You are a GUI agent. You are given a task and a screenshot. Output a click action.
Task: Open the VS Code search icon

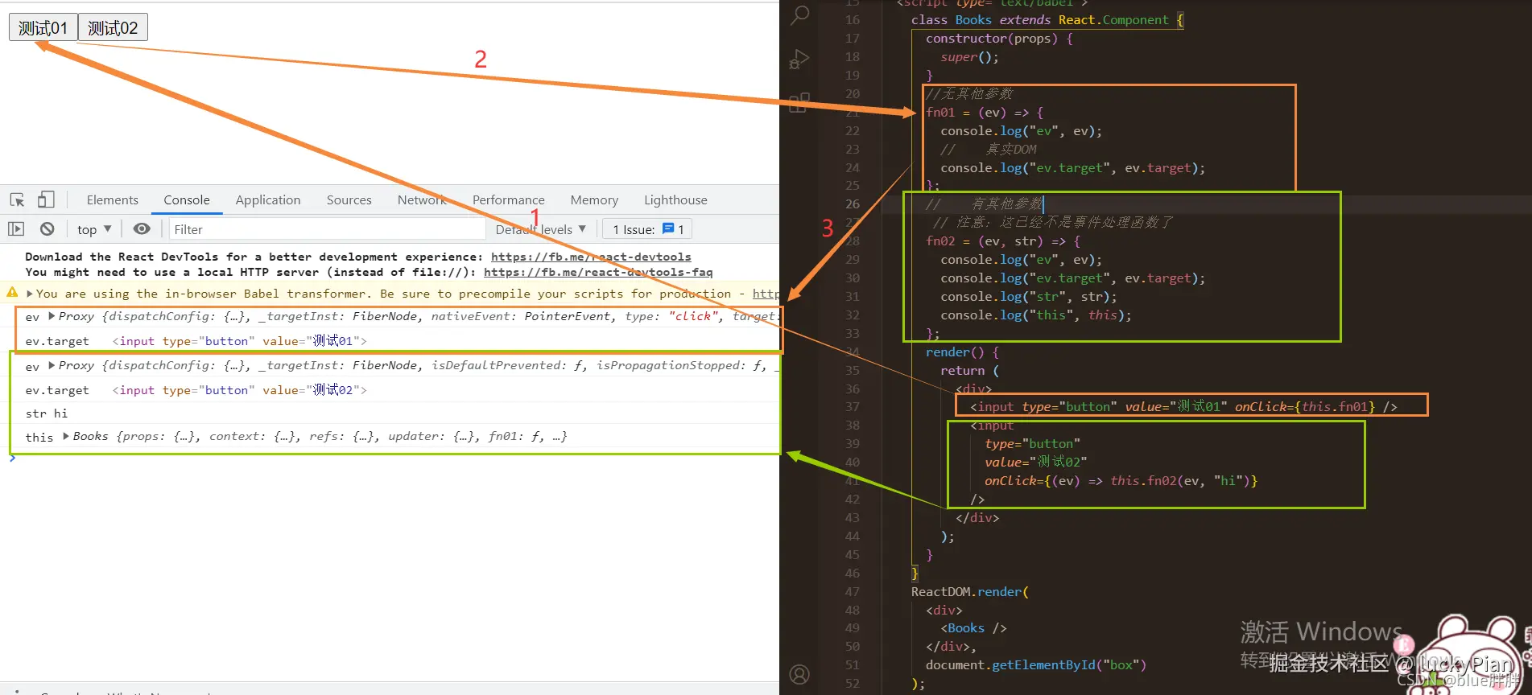click(799, 14)
